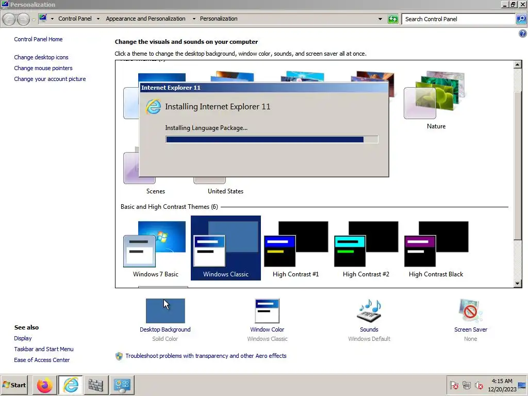Screen dimensions: 528x396
Task: Click the search magnifier button
Action: click(x=521, y=19)
